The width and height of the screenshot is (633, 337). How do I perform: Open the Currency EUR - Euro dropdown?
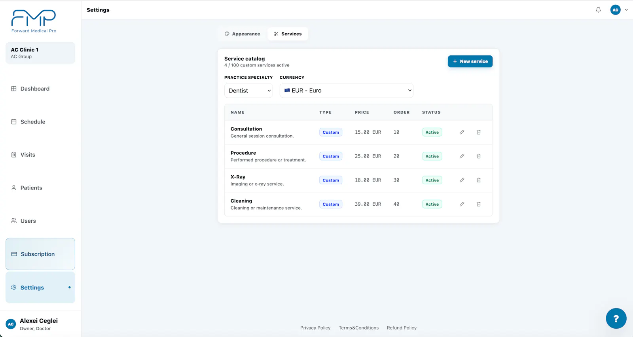[x=347, y=91]
